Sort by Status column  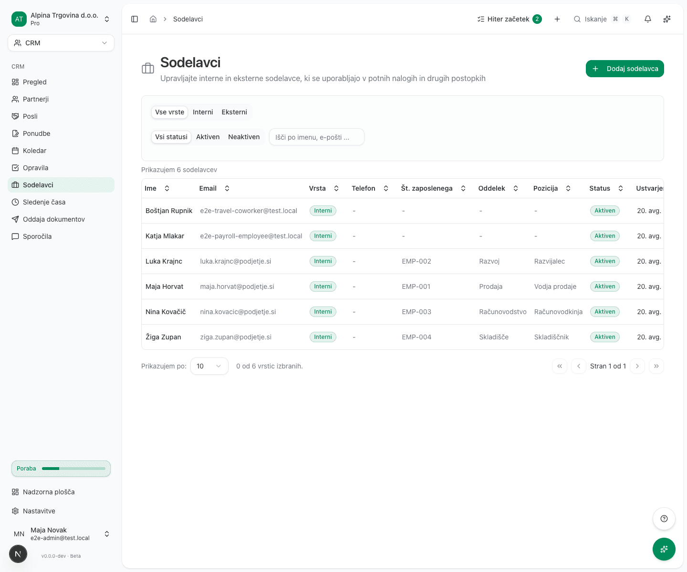(606, 188)
